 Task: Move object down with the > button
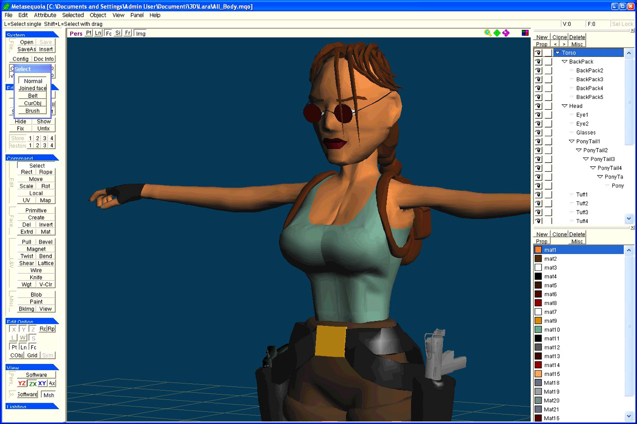tap(564, 44)
